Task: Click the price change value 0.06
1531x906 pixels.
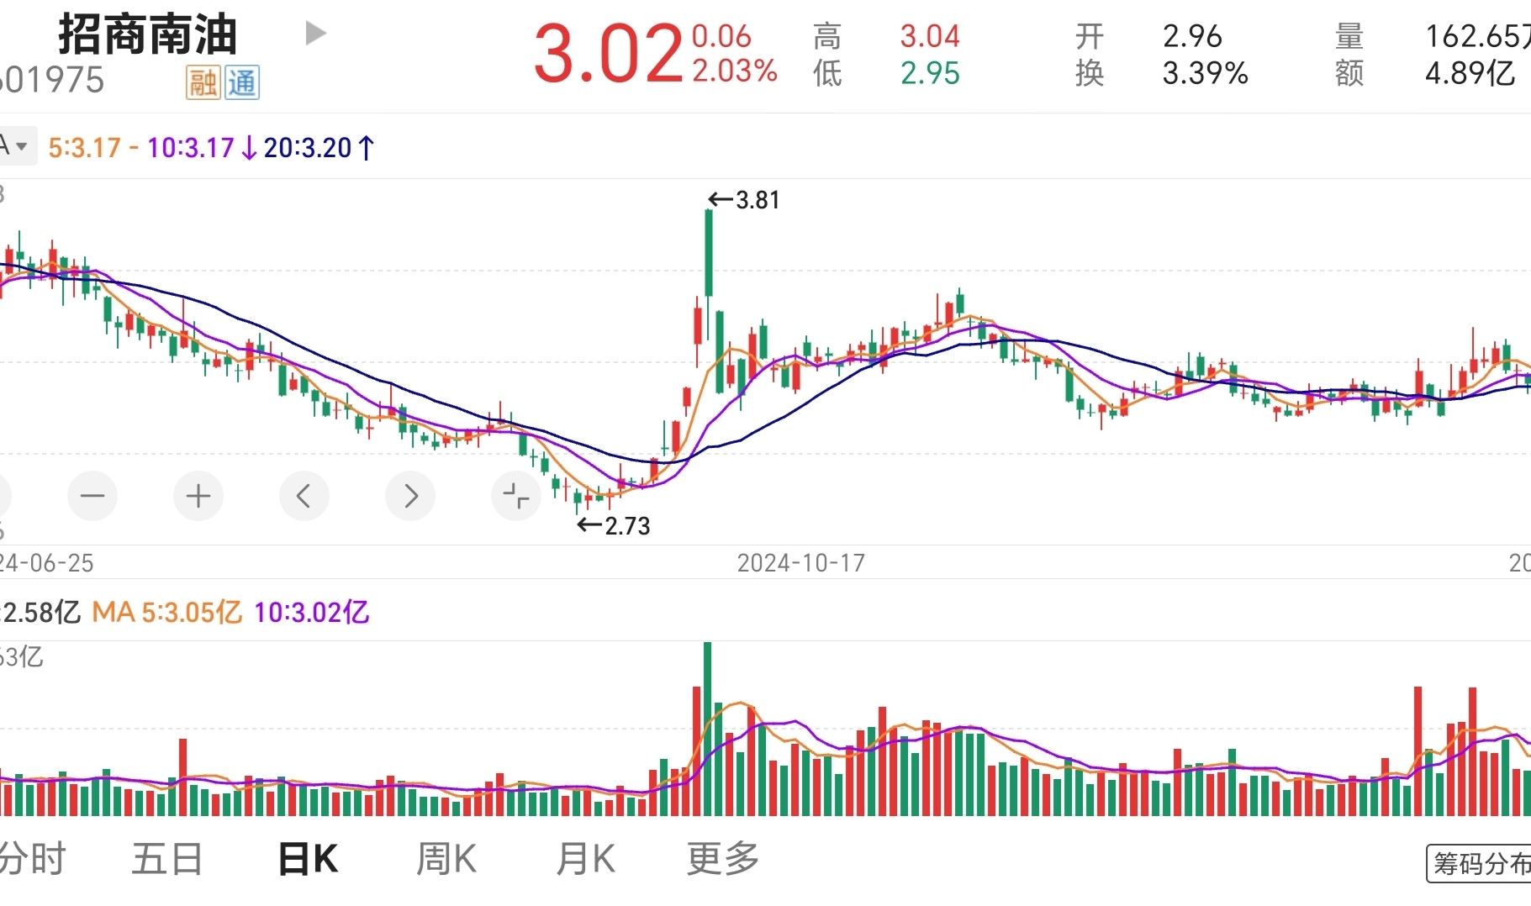Action: 721,36
